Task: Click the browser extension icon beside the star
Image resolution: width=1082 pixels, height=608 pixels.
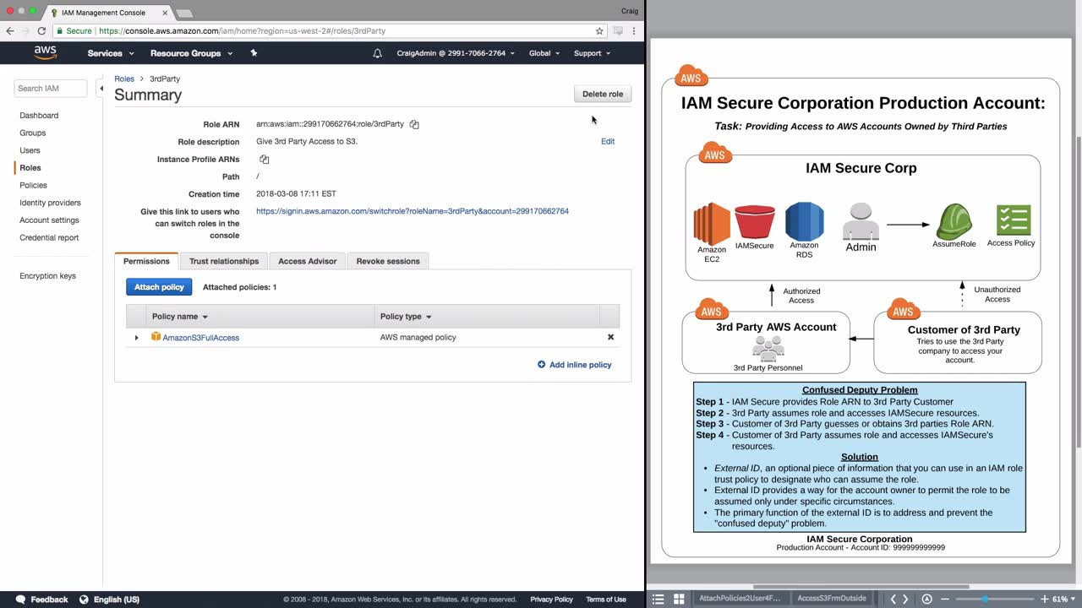Action: pyautogui.click(x=618, y=30)
